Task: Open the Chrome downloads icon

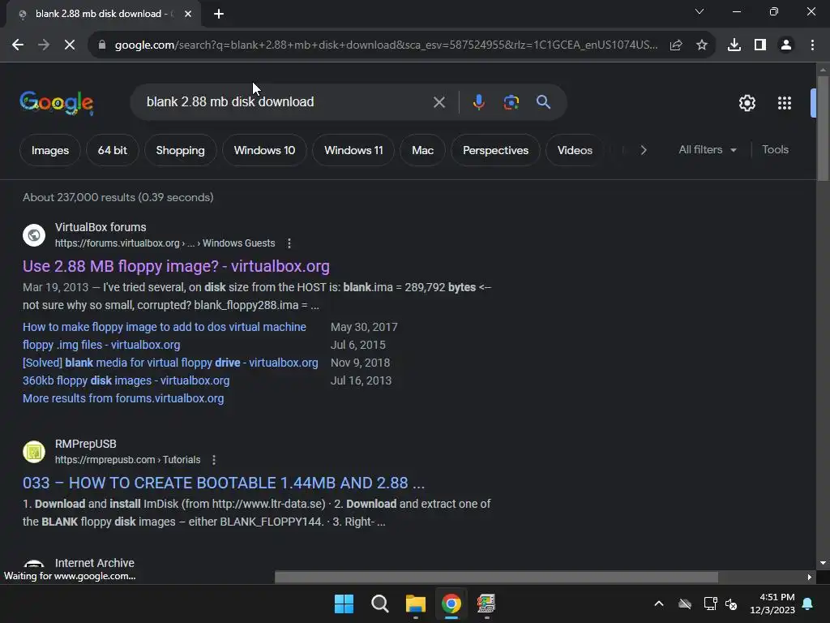Action: 734,45
